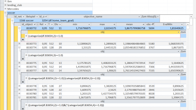Expand the categorize(df.B365H,2)==1.0 entry

(26, 36)
